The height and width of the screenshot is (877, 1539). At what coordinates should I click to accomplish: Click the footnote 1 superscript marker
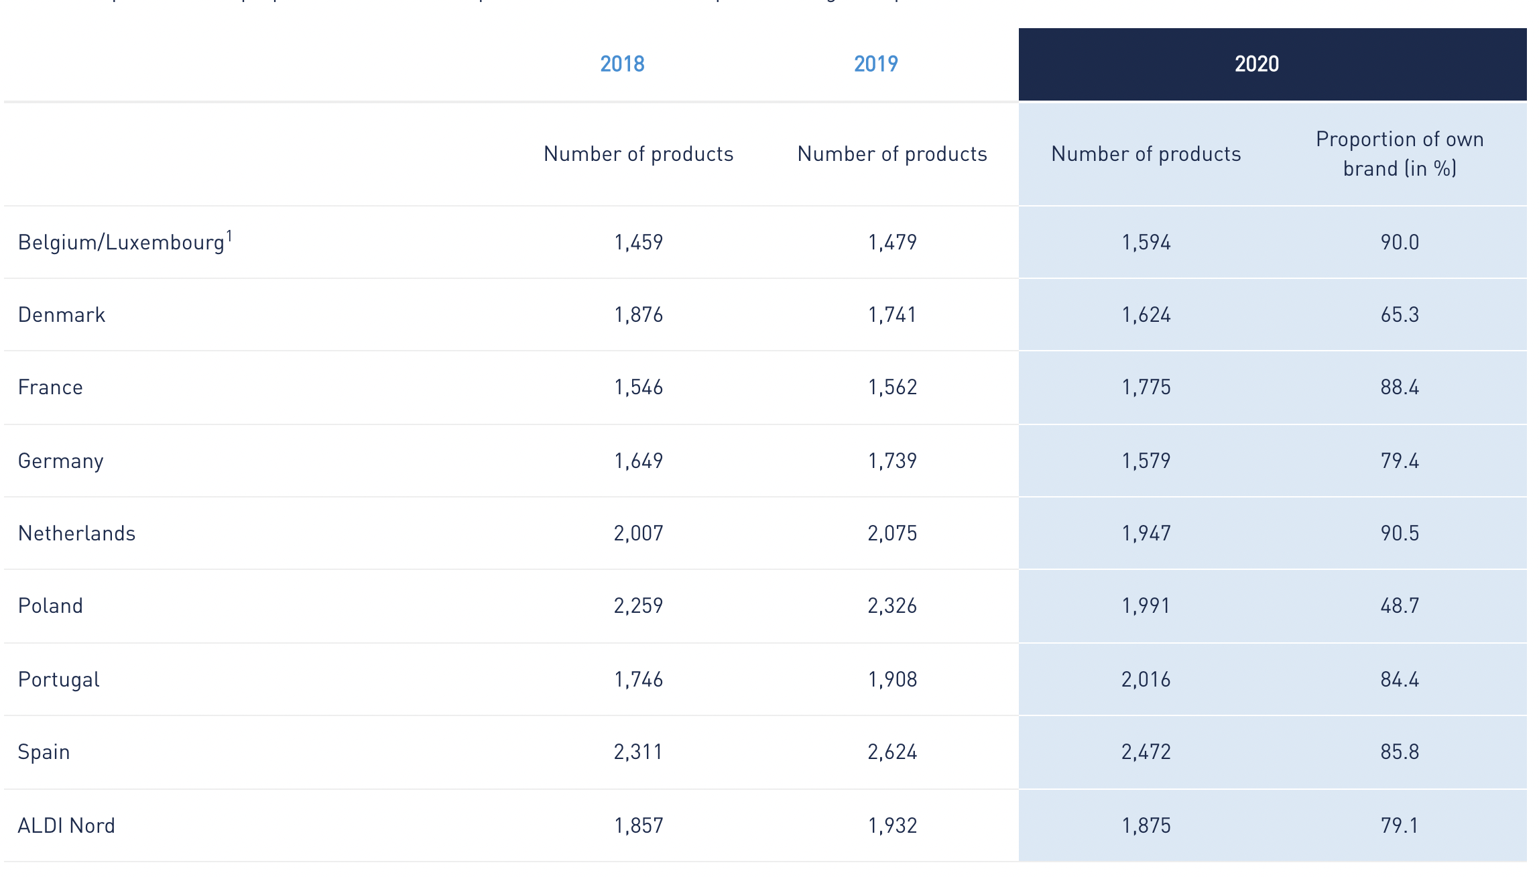(229, 235)
